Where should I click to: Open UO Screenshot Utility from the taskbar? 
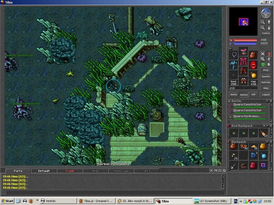pyautogui.click(x=212, y=201)
